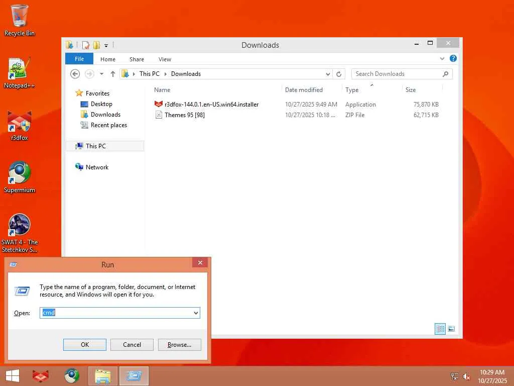The image size is (514, 386).
Task: Open the recent locations dropdown arrow
Action: pyautogui.click(x=101, y=74)
